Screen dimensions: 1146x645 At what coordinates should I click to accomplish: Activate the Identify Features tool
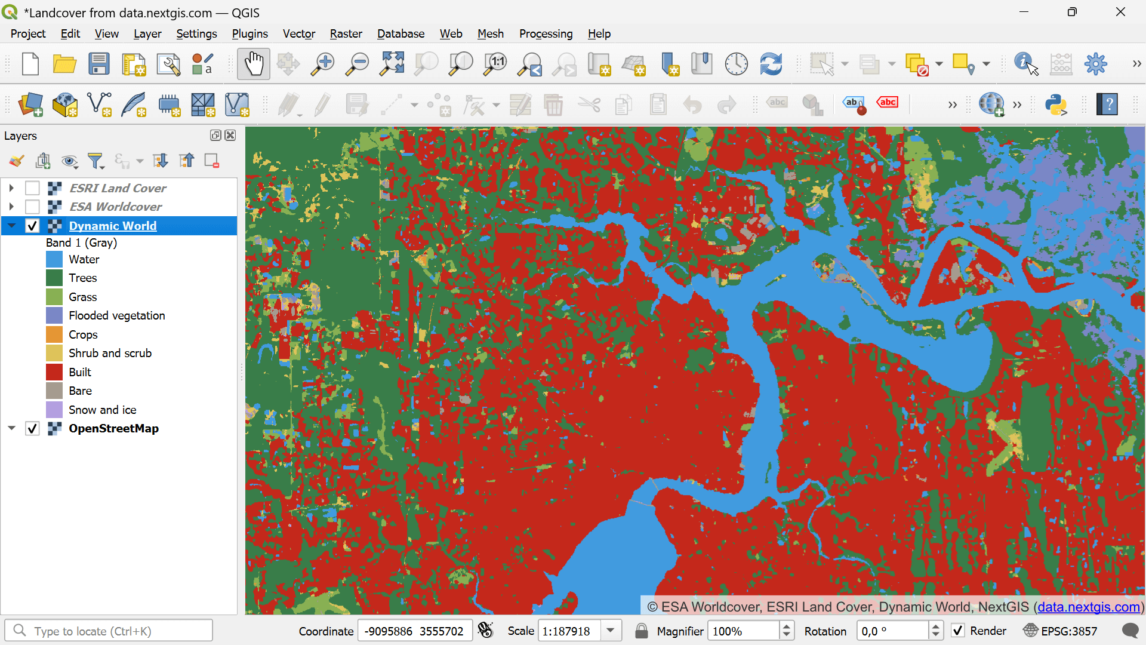click(x=1026, y=64)
